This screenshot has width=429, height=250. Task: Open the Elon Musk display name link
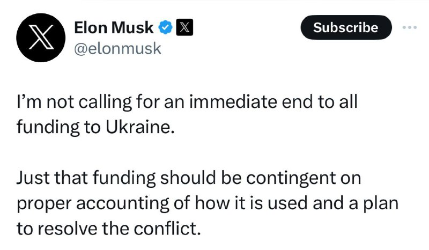click(114, 28)
